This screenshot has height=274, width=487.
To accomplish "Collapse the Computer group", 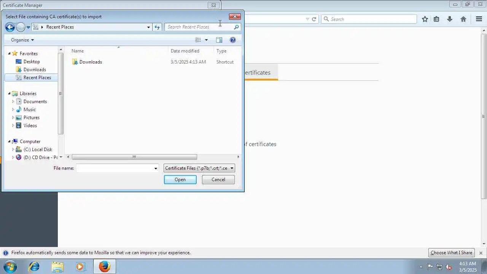I will coord(10,142).
